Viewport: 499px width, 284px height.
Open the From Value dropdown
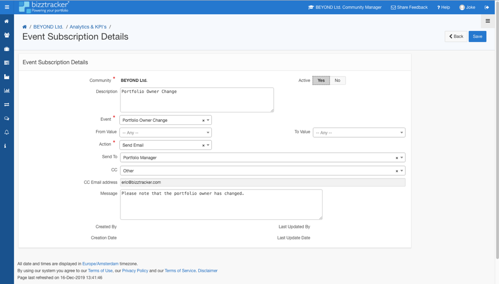point(166,132)
